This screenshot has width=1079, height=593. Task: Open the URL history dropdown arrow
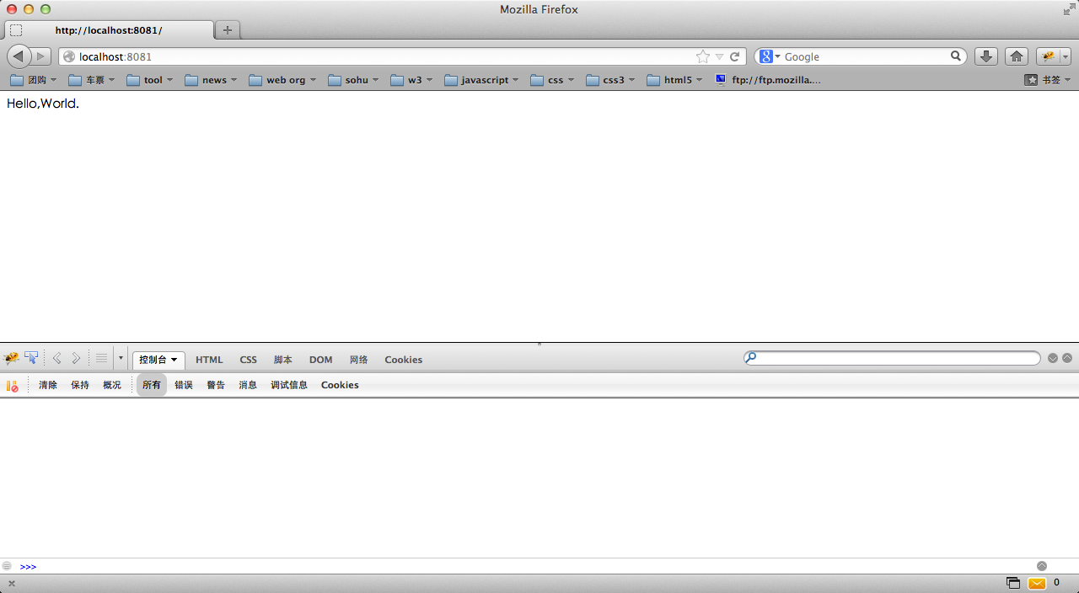tap(719, 57)
